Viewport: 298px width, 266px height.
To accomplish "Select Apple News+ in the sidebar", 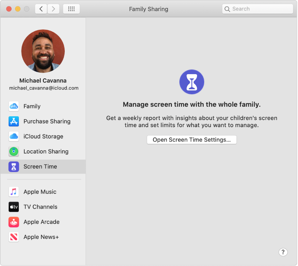I will pos(43,237).
